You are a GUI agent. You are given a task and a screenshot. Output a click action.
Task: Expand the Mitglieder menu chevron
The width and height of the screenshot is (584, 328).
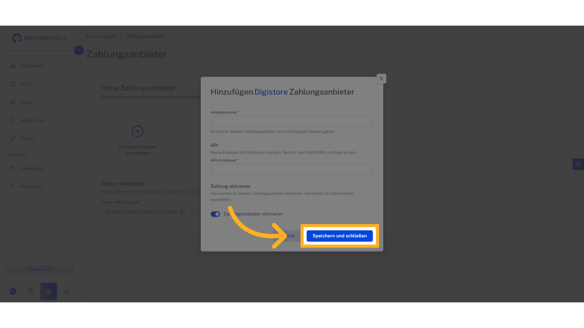point(68,186)
